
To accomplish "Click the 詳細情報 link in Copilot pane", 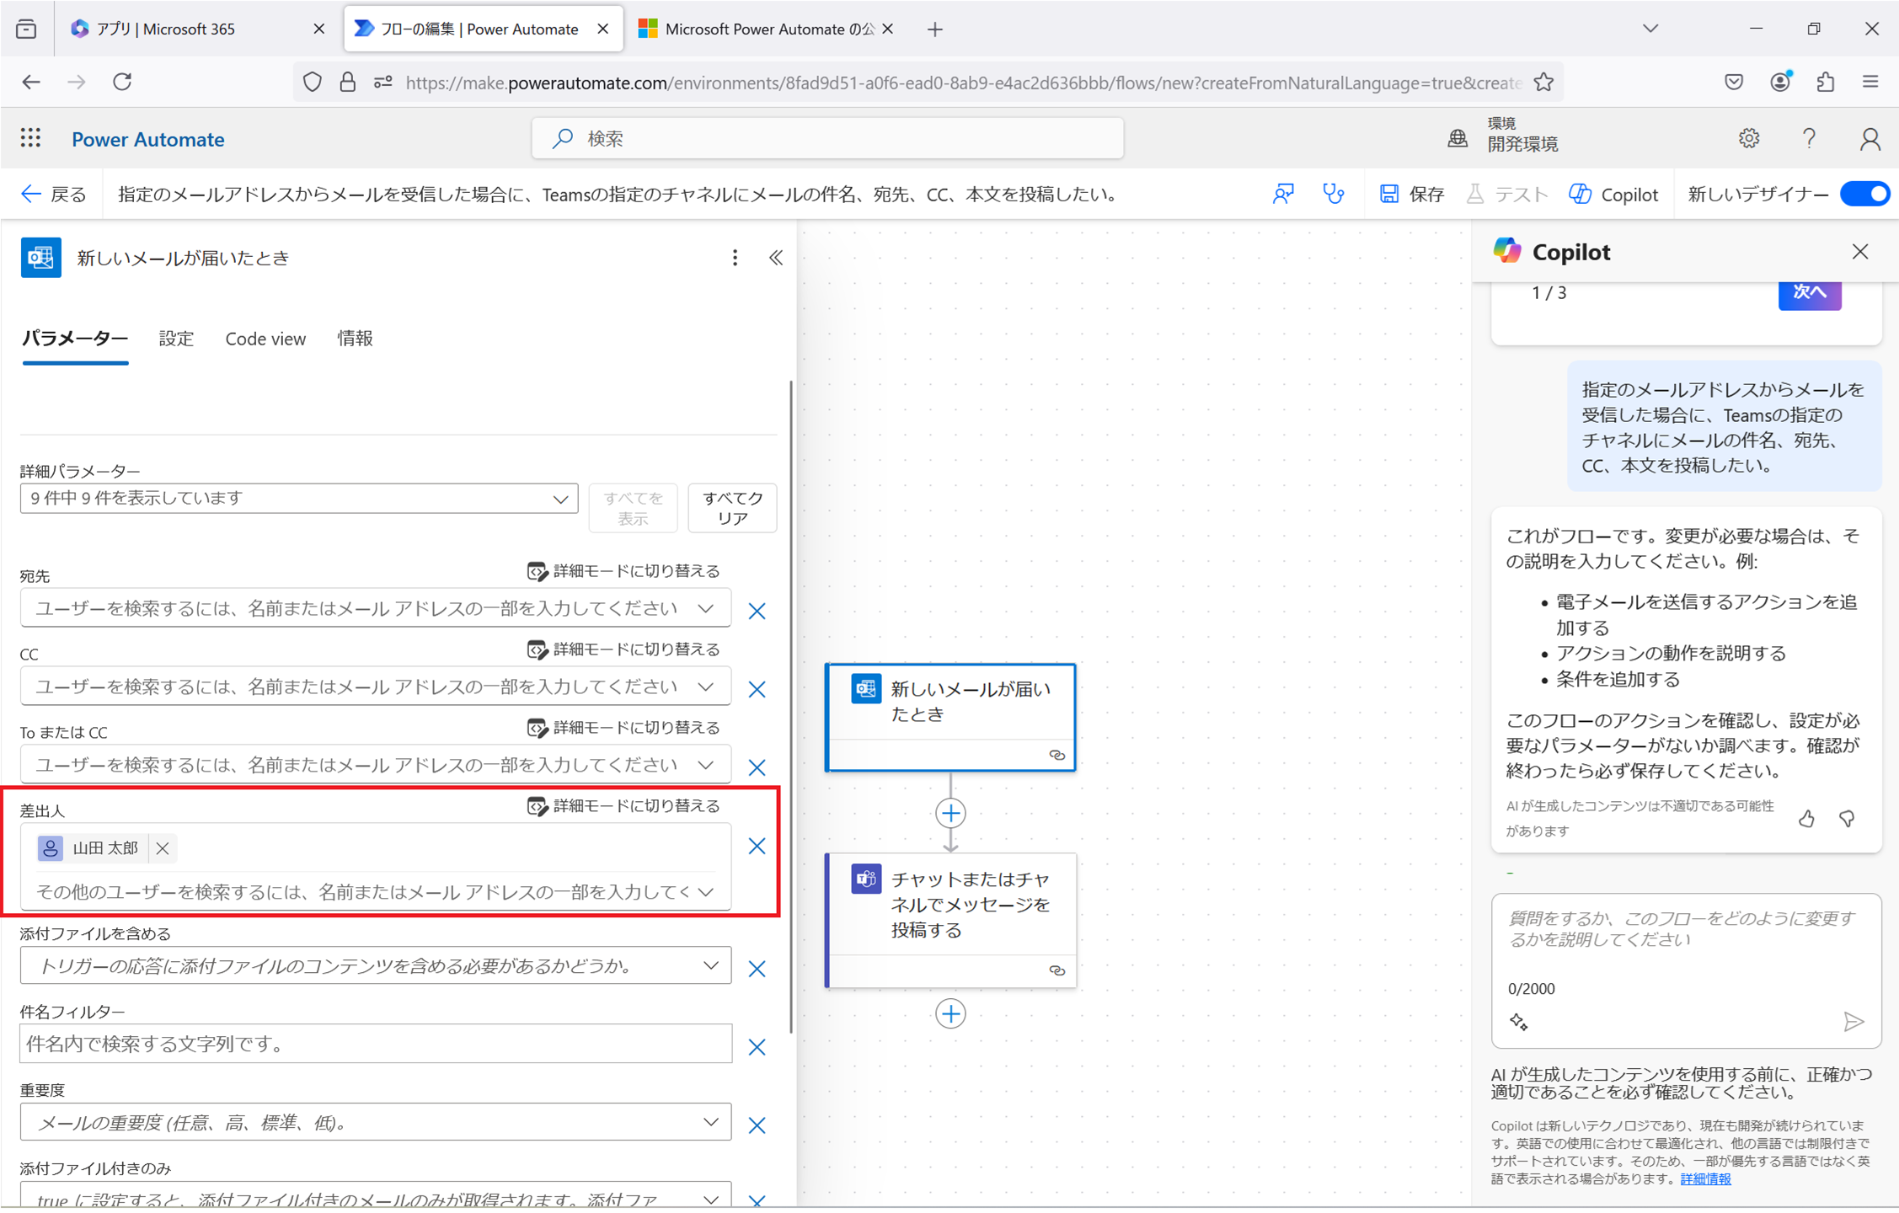I will coord(1704,1178).
